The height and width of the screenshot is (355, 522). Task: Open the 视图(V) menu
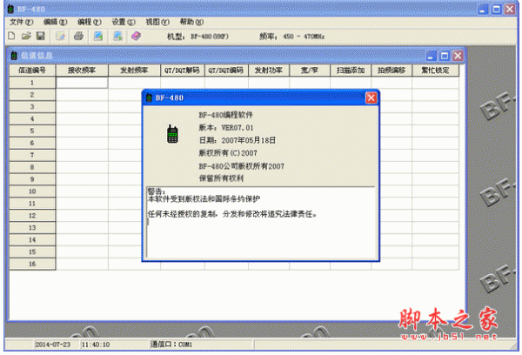click(x=157, y=23)
